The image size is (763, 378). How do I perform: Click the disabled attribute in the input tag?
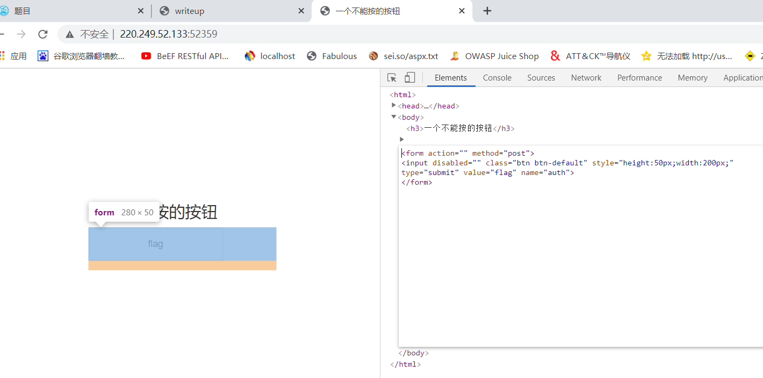click(456, 163)
